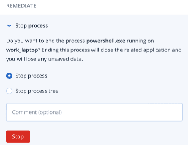Select the Stop process tree radio button
The width and height of the screenshot is (188, 145).
tap(9, 91)
